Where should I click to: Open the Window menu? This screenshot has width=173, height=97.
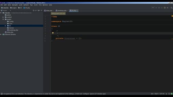pyautogui.click(x=45, y=5)
